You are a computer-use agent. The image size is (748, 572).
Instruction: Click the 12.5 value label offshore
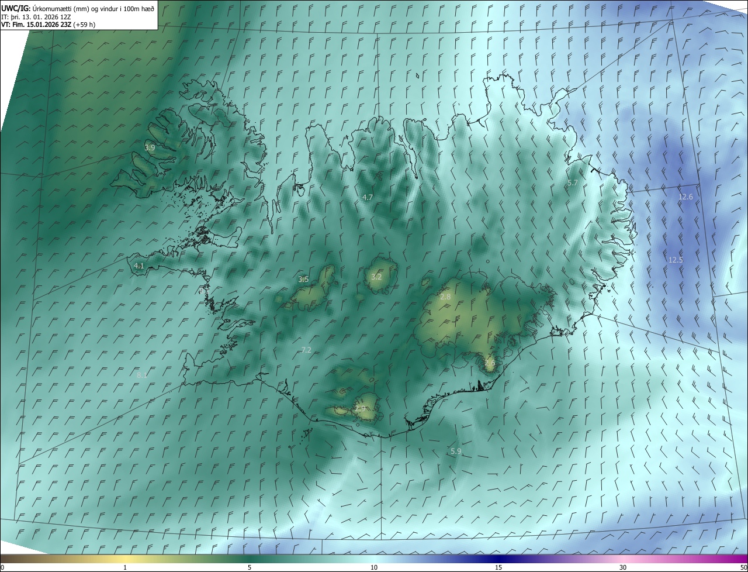[676, 260]
